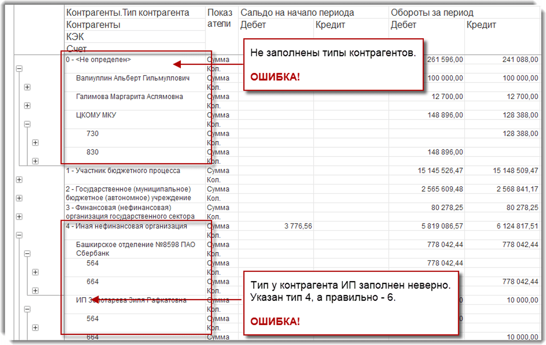The image size is (546, 345).
Task: Collapse the Башкирское отделение №8598 node
Action: pos(27,253)
